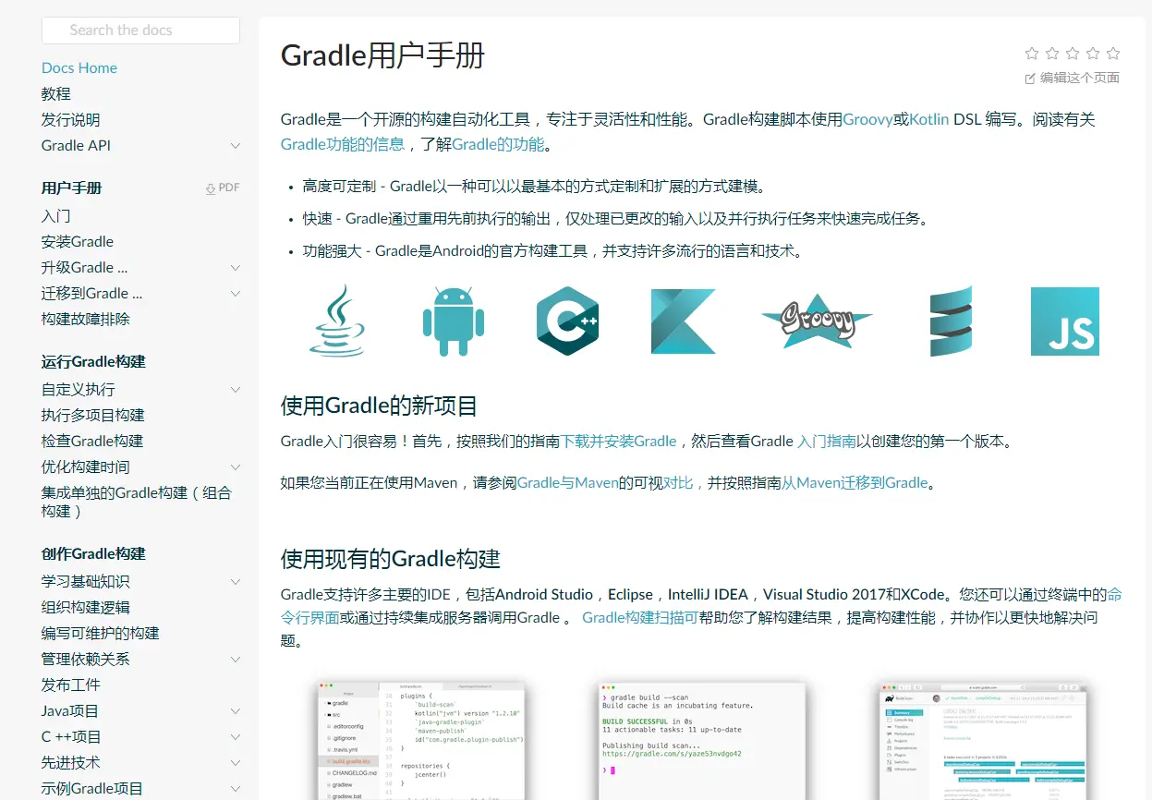The height and width of the screenshot is (800, 1152).
Task: Open 教程 in sidebar
Action: tap(56, 93)
